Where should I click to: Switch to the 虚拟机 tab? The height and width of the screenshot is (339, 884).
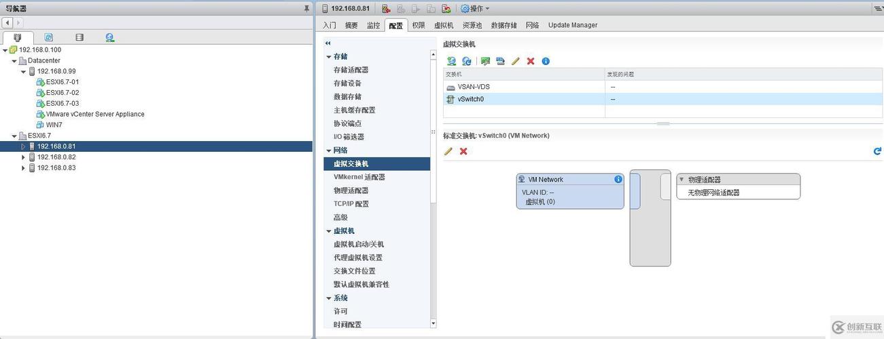[x=444, y=25]
